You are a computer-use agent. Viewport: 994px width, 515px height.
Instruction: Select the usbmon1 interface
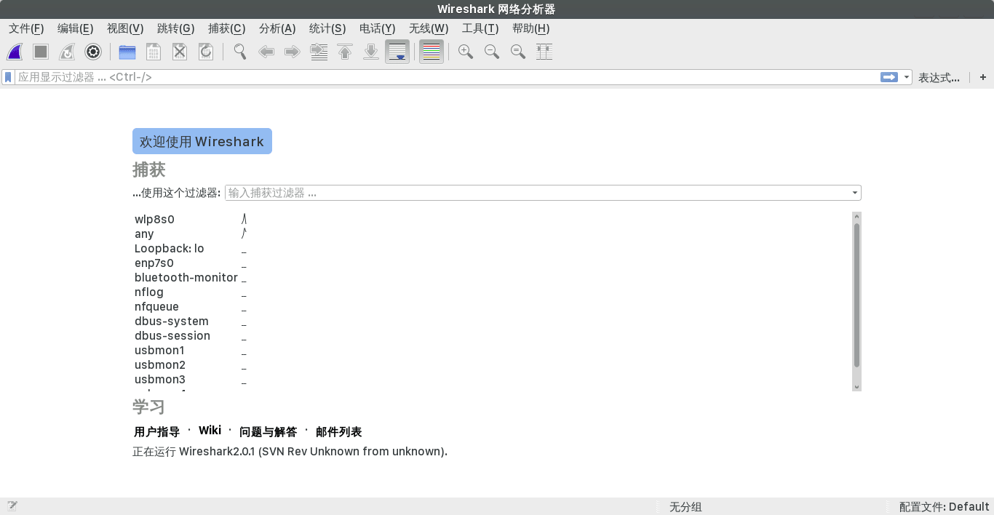click(x=159, y=350)
